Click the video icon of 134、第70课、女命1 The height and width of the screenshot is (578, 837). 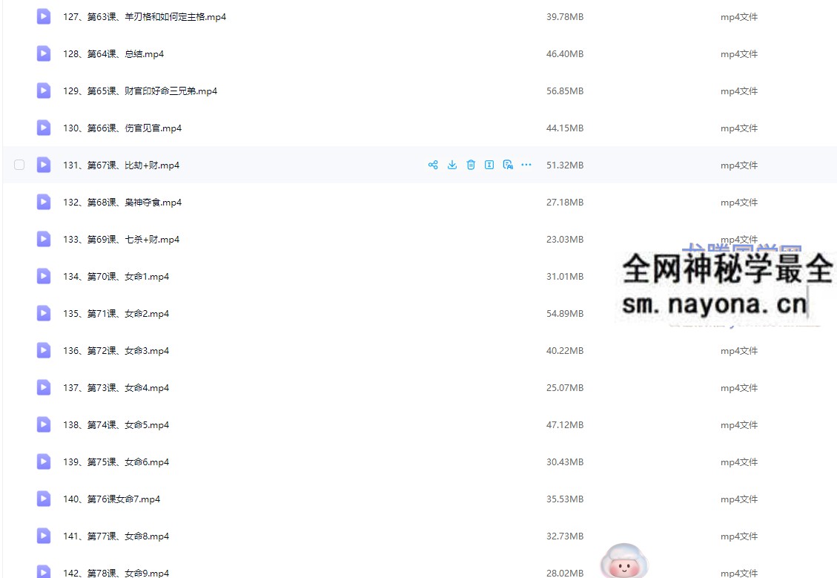tap(44, 276)
